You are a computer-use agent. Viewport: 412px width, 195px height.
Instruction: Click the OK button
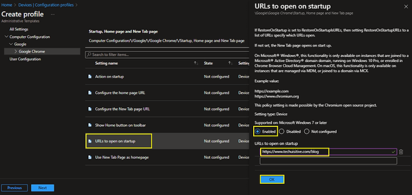click(272, 179)
